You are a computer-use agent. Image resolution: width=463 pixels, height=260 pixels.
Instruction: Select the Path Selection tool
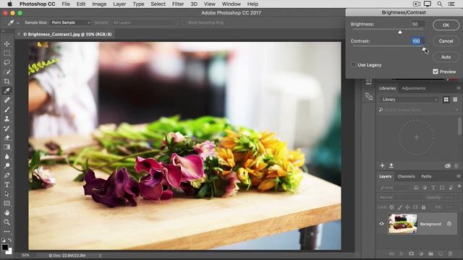click(x=7, y=194)
